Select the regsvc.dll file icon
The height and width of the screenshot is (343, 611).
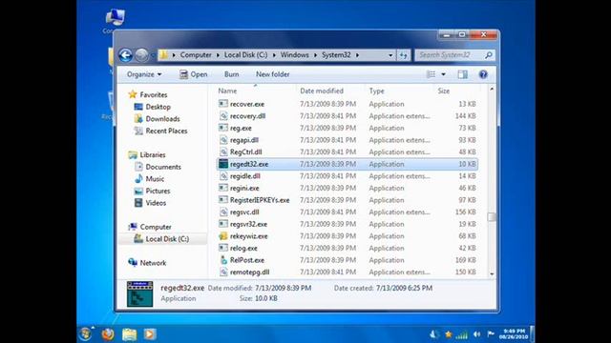click(x=222, y=212)
